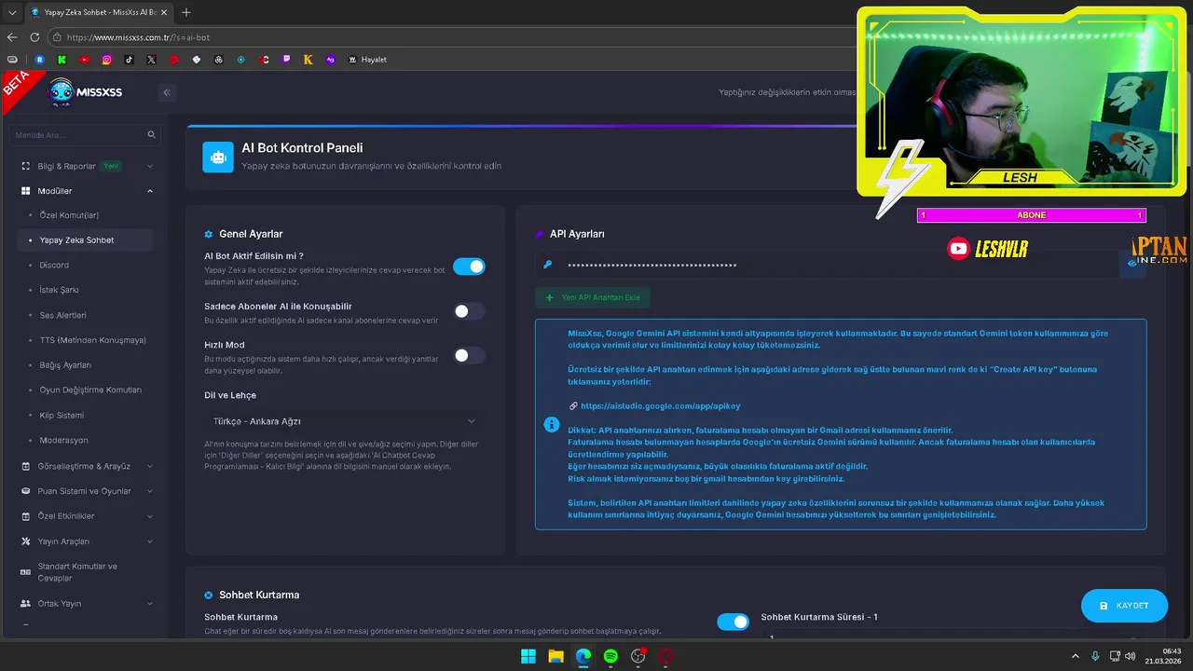The width and height of the screenshot is (1193, 671).
Task: Reload the page with the refresh icon
Action: (x=34, y=37)
